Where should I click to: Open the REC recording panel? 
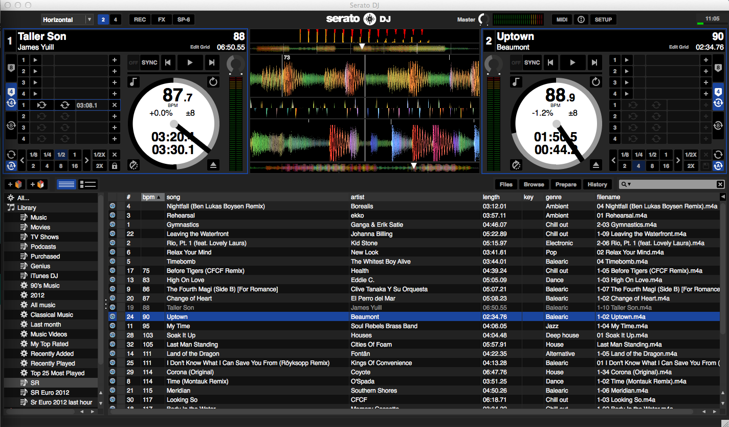(x=140, y=19)
